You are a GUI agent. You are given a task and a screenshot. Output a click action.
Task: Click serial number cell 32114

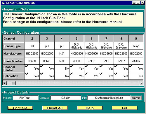point(77,61)
